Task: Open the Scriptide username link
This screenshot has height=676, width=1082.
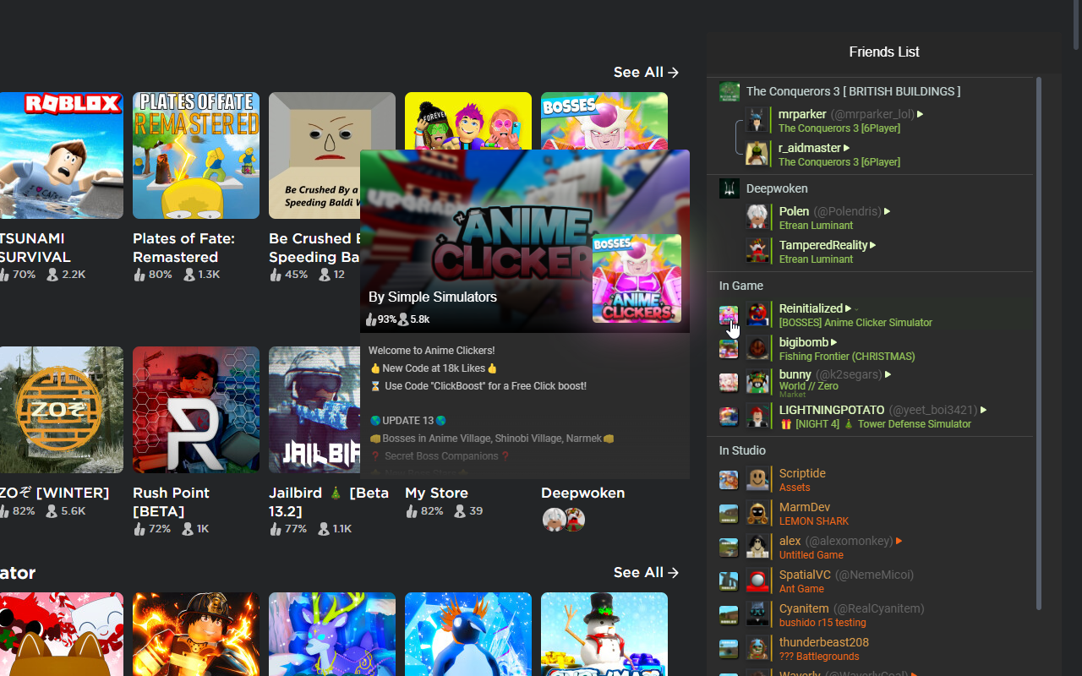Action: [802, 473]
